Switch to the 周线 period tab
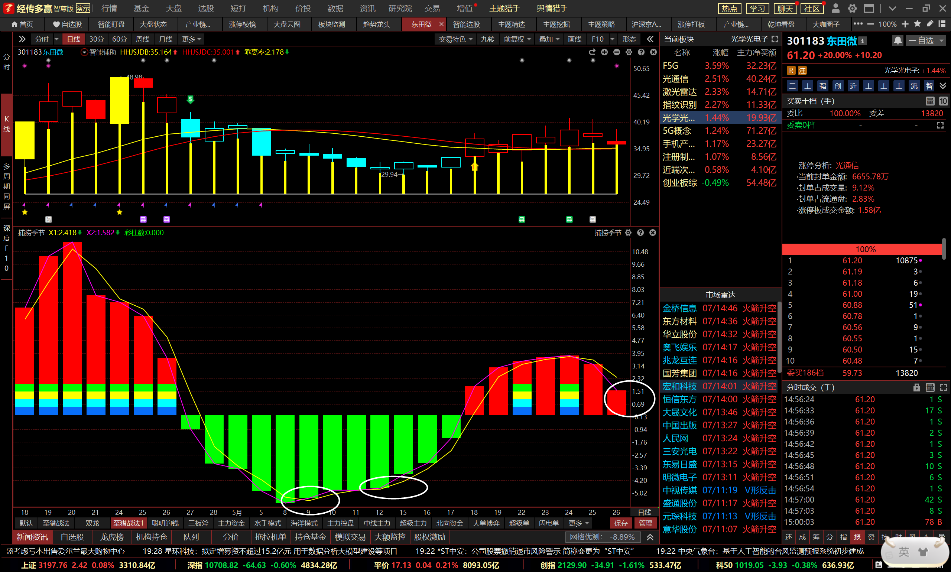951x572 pixels. coord(142,39)
